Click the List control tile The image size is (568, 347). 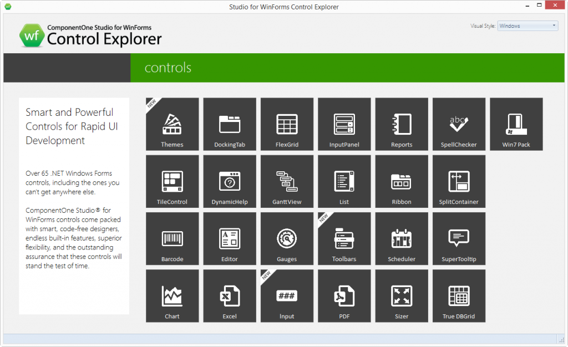tap(344, 181)
